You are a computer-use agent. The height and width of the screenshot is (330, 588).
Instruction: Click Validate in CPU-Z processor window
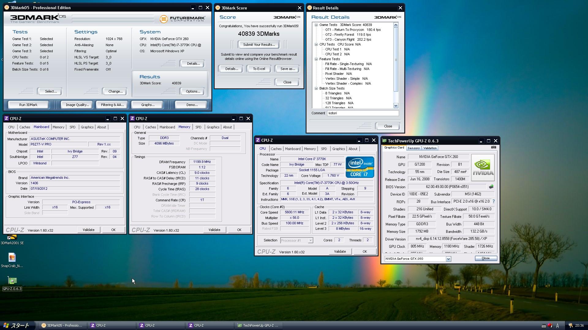pos(340,251)
